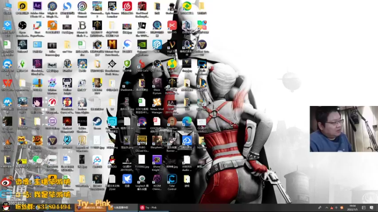Screen dimensions: 378x212
Task: Open the Vigil The Longest Night shortcut
Action: click(172, 44)
